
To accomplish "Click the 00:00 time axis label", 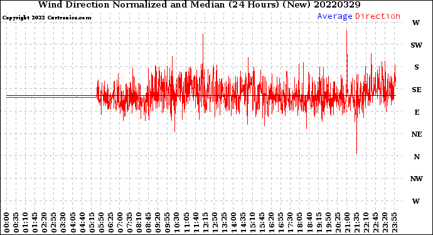I will tap(7, 223).
